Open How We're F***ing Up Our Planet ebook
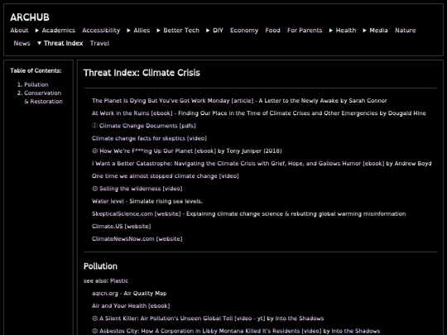Image resolution: width=447 pixels, height=335 pixels. point(158,151)
